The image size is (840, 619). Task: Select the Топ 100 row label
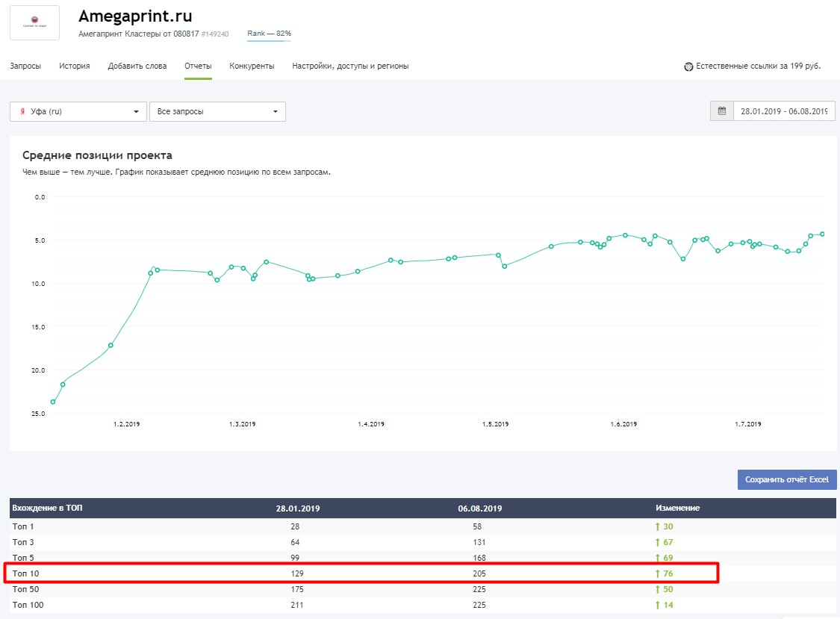28,605
